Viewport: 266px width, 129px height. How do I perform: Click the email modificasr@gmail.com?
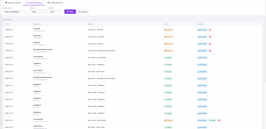pos(40,45)
